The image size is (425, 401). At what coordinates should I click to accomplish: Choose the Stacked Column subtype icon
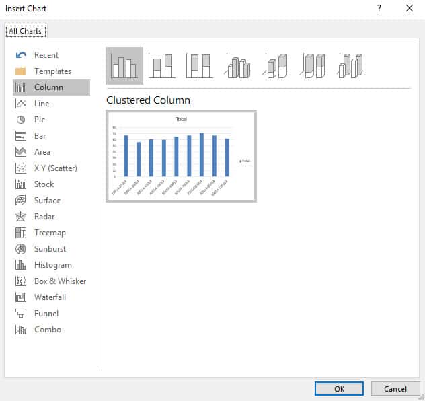[x=162, y=66]
